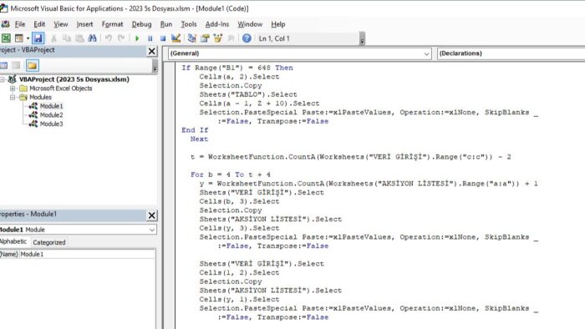Open the Run menu
Image resolution: width=585 pixels, height=329 pixels.
[x=166, y=24]
